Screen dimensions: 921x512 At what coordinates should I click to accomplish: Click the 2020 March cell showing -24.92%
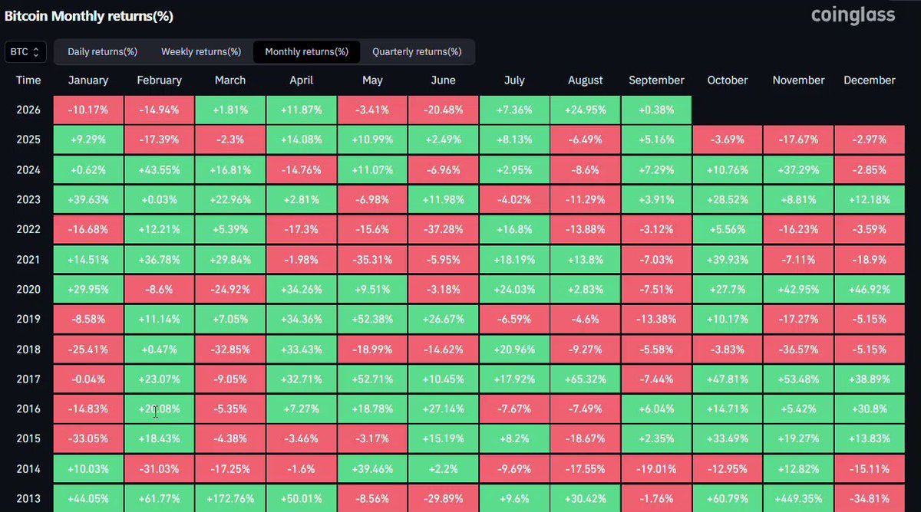pos(230,289)
